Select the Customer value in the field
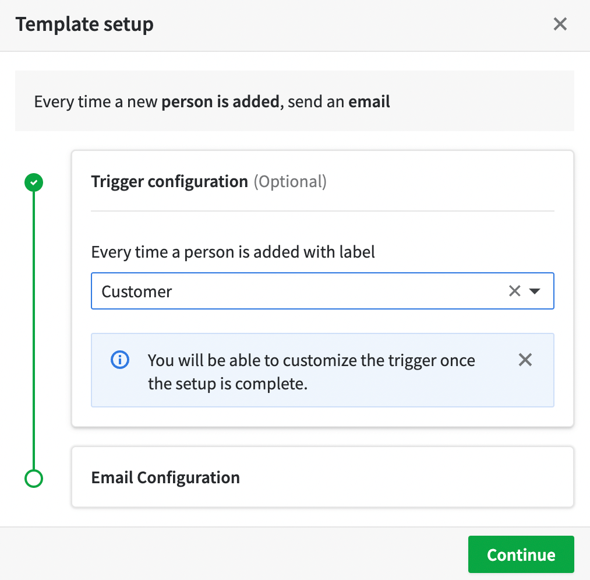 pos(136,290)
